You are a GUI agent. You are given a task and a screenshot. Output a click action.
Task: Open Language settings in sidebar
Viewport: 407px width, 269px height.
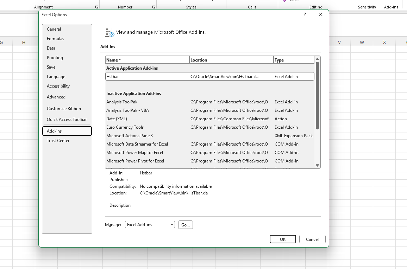click(67, 76)
